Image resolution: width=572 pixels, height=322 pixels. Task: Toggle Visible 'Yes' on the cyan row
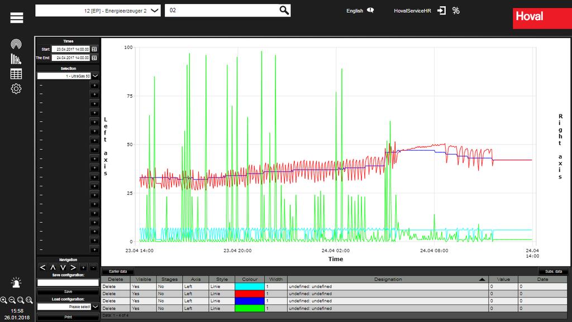click(x=135, y=287)
